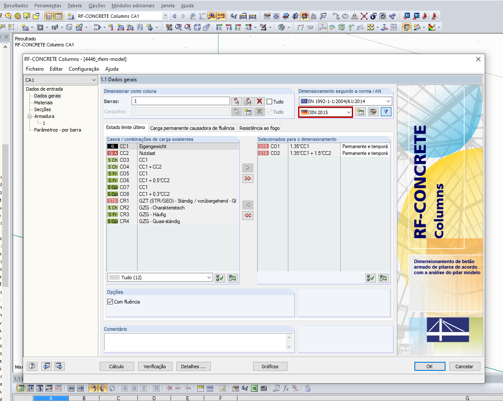
Task: Open the dialog Ajuda menu
Action: coord(112,69)
